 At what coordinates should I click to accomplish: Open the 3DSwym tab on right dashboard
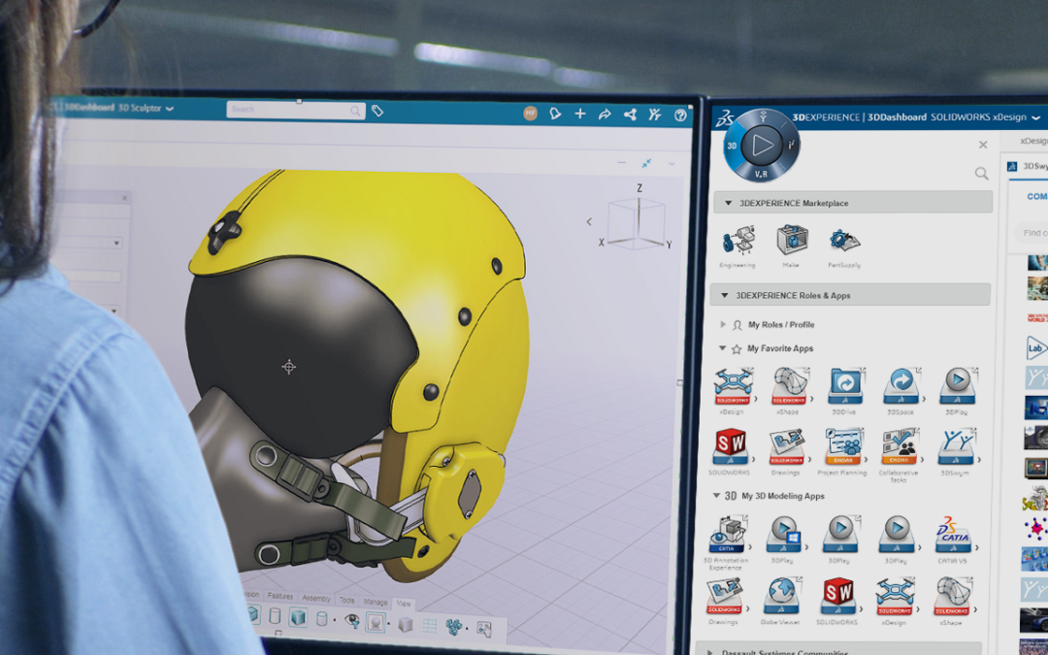pyautogui.click(x=1028, y=167)
